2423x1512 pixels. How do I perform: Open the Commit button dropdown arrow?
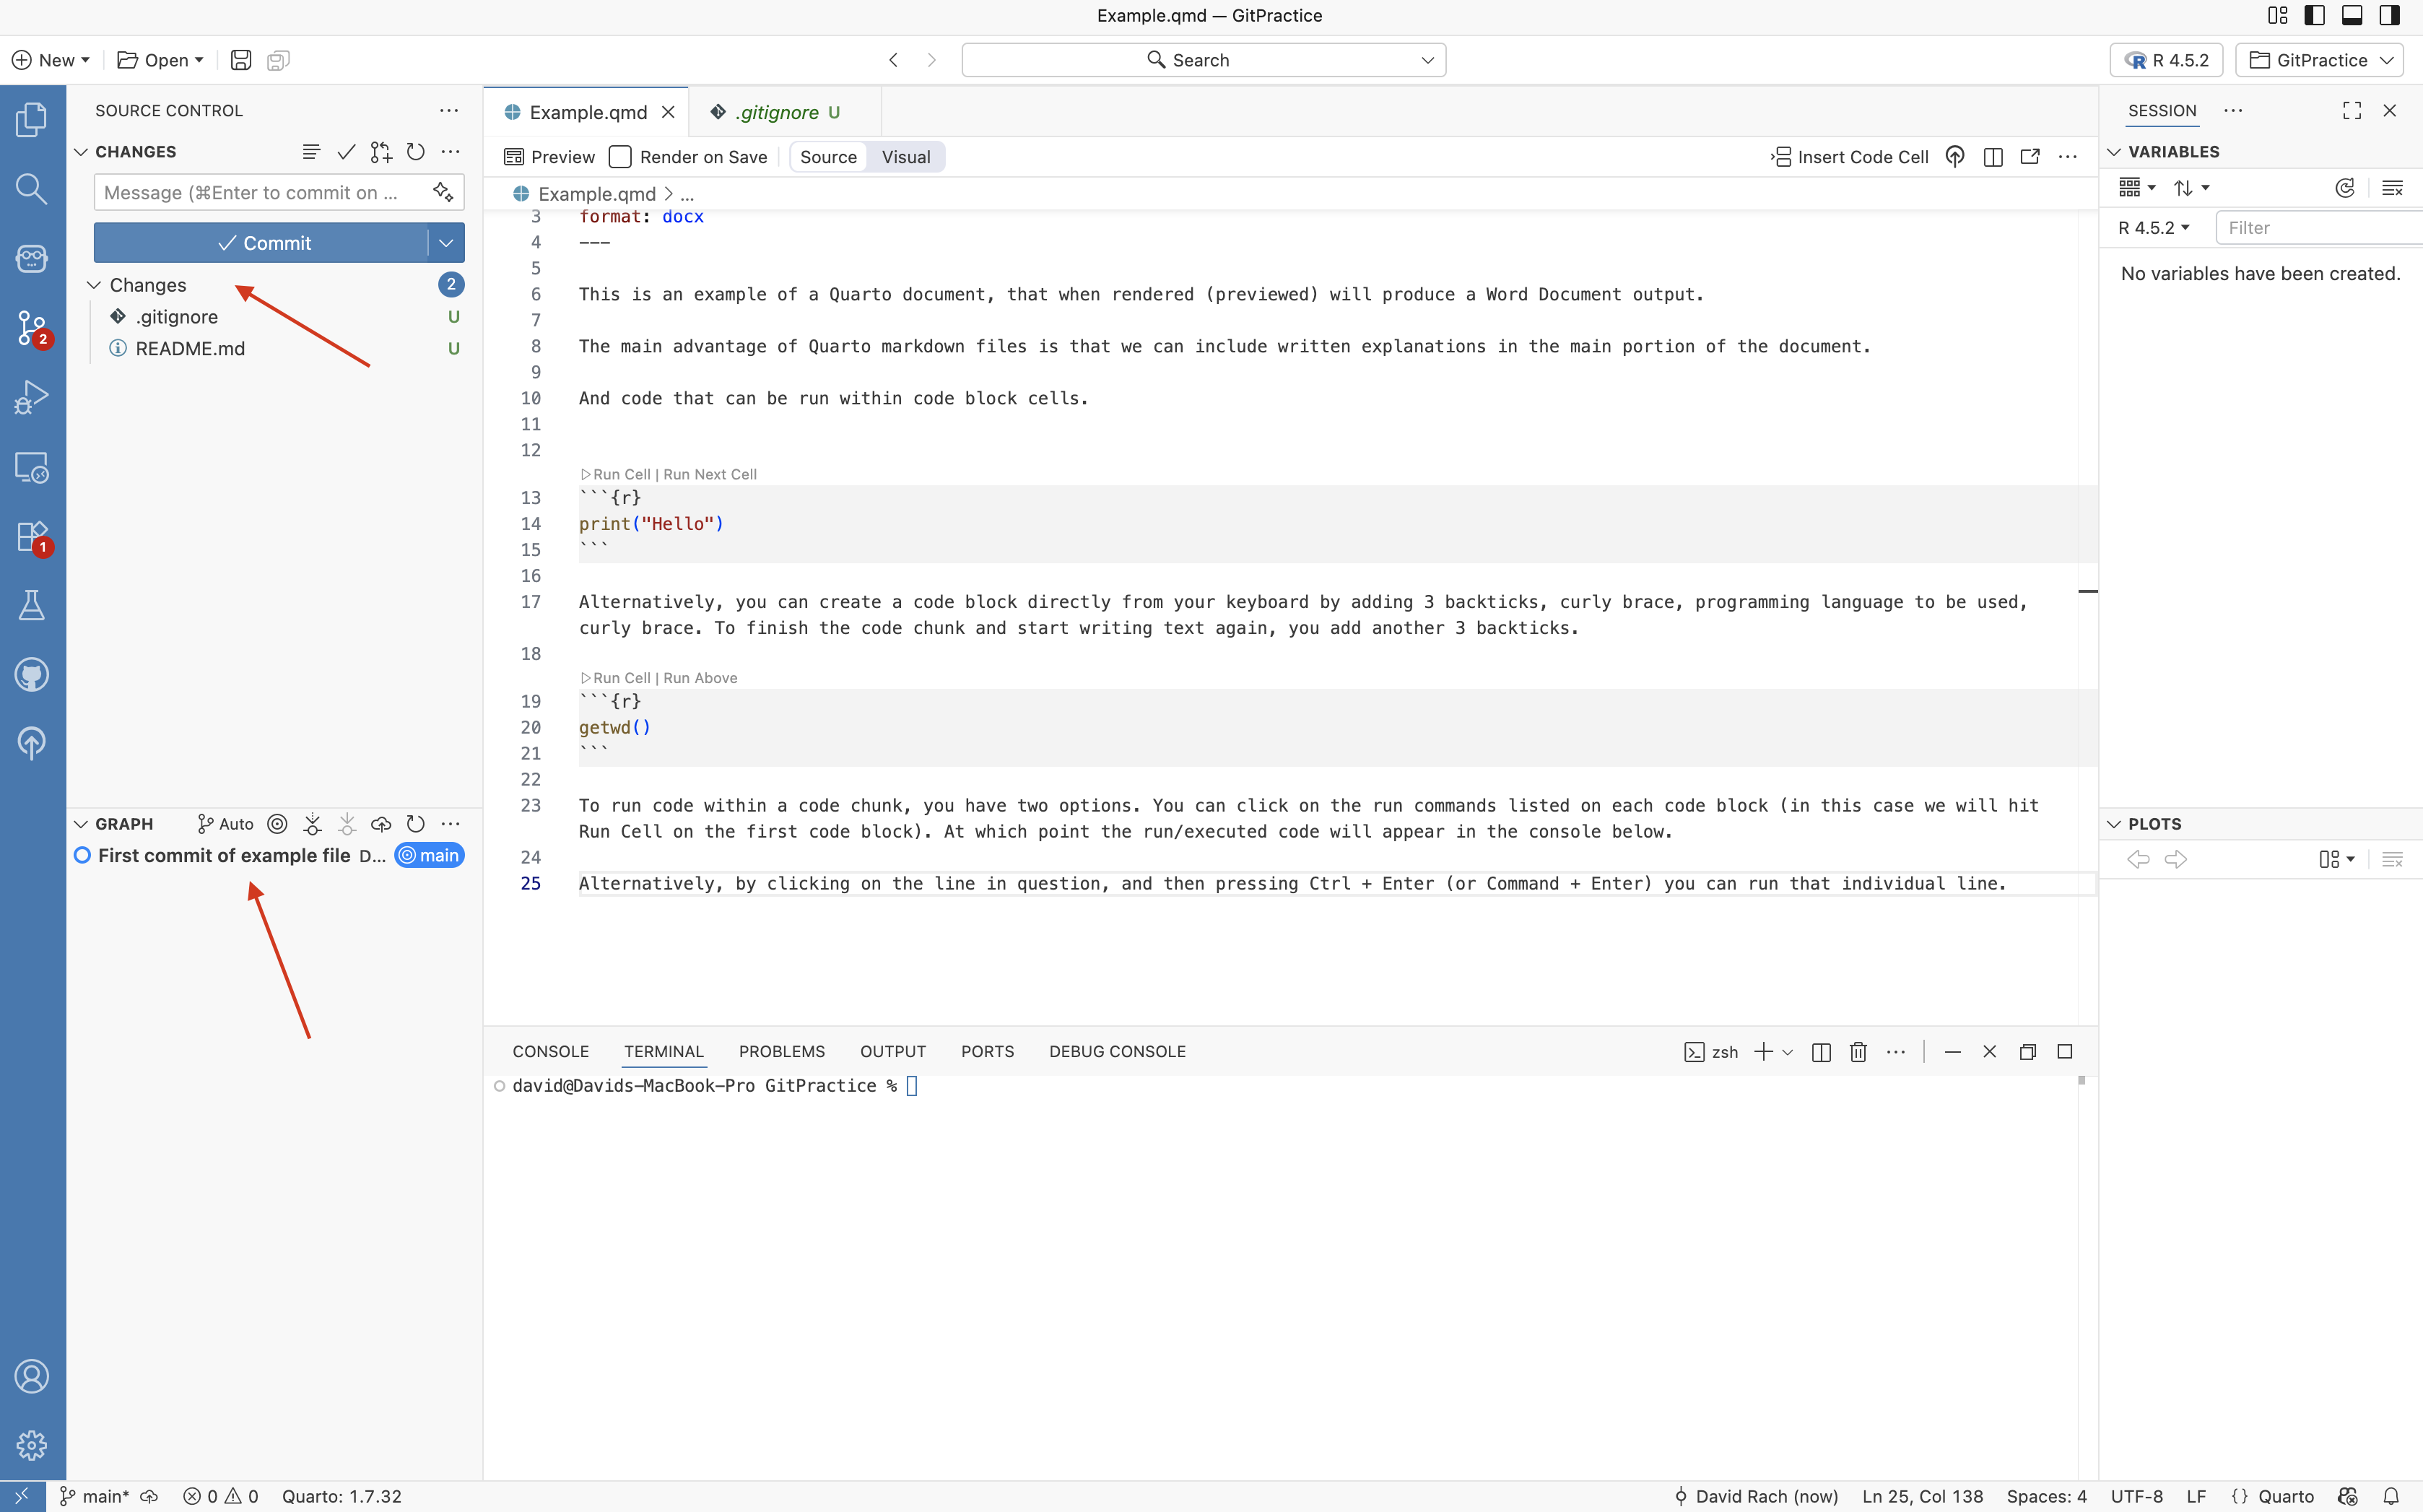tap(445, 243)
